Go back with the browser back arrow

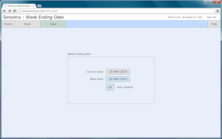coord(4,11)
